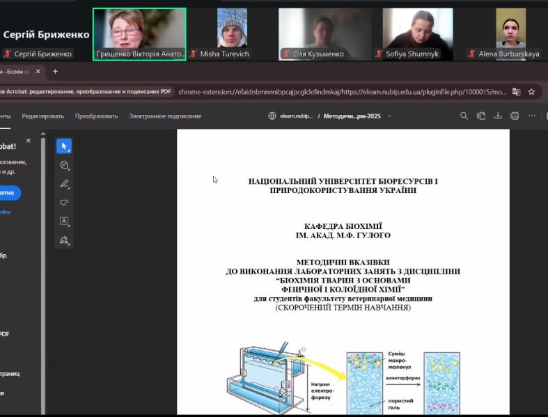The image size is (548, 417).
Task: Click muted mic icon of Alena Burburskaya
Action: pyautogui.click(x=472, y=54)
